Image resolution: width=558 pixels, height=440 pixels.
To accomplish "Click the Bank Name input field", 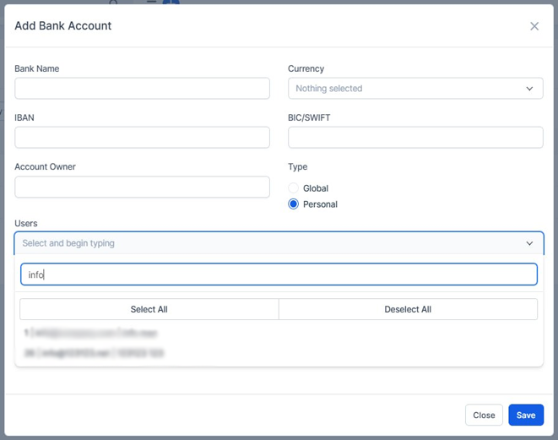I will click(142, 89).
